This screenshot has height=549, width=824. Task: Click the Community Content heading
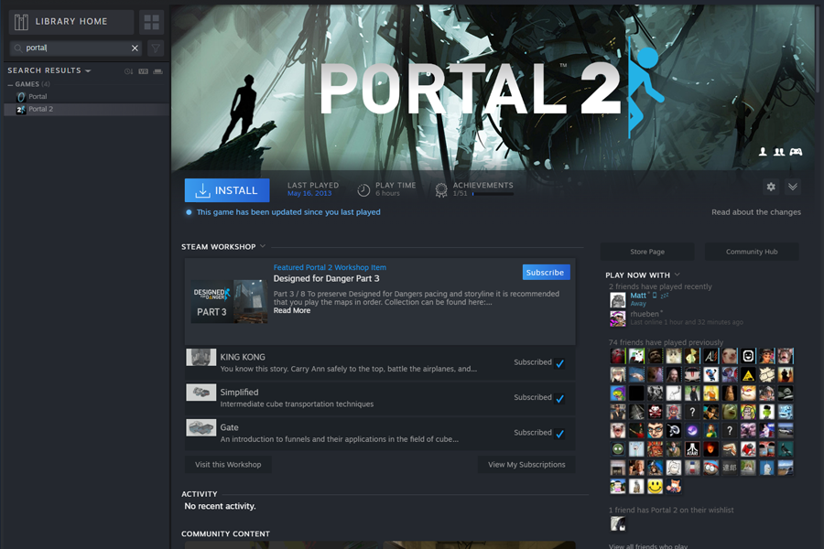pyautogui.click(x=225, y=533)
